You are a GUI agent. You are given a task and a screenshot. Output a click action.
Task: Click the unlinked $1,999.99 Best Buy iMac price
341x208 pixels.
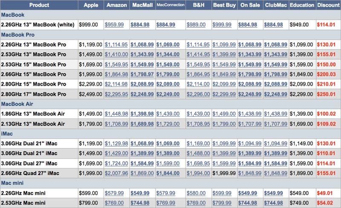[x=224, y=173]
